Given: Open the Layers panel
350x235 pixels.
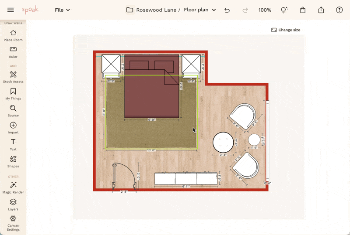Looking at the screenshot, I should point(13,204).
